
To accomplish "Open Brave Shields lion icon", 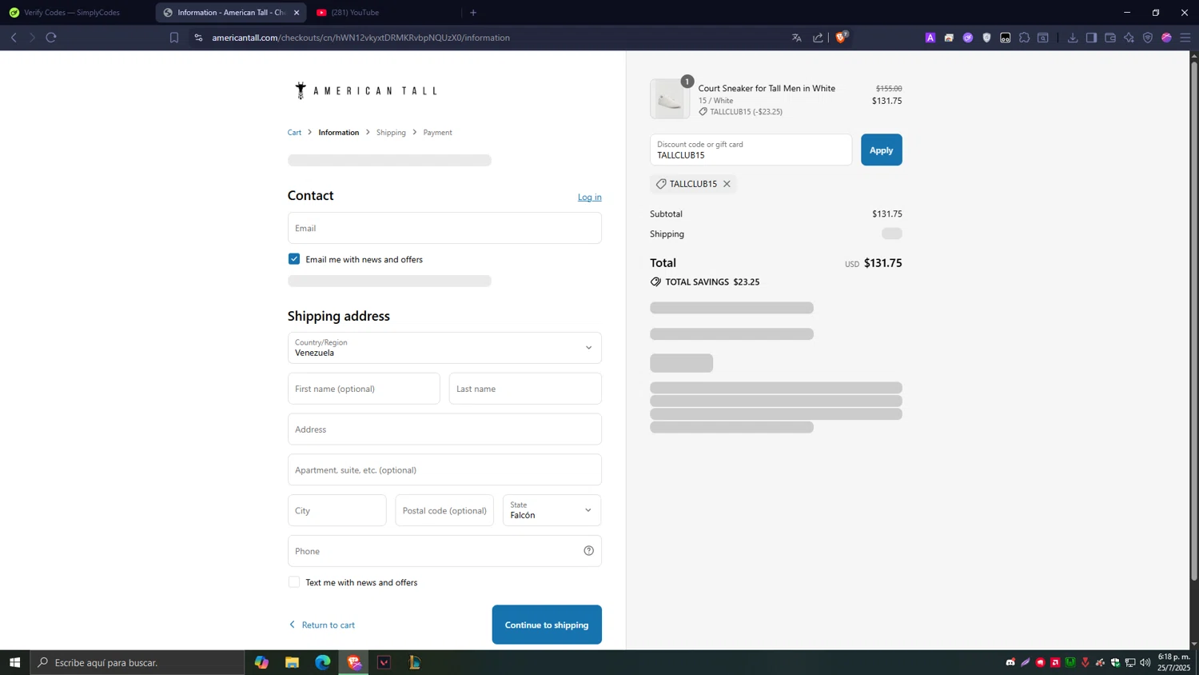I will [x=841, y=37].
